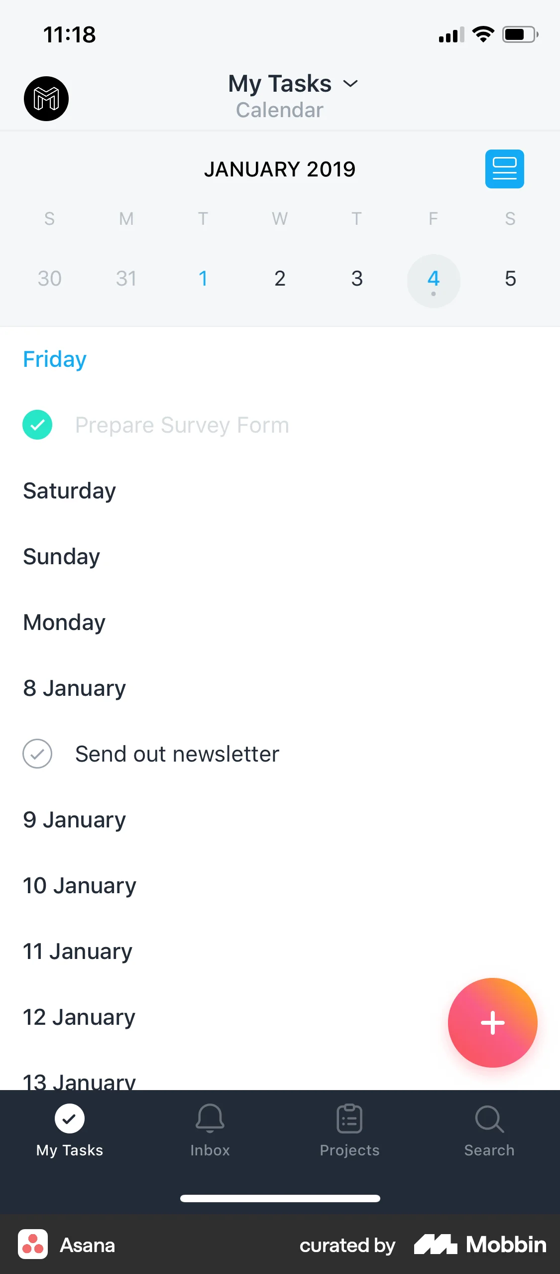This screenshot has height=1274, width=560.
Task: Select December 31 in the calendar
Action: tap(126, 279)
